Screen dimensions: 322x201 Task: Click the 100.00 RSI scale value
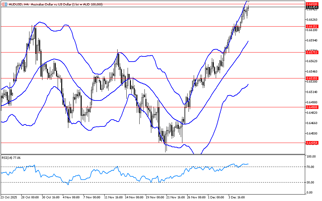[311, 157]
